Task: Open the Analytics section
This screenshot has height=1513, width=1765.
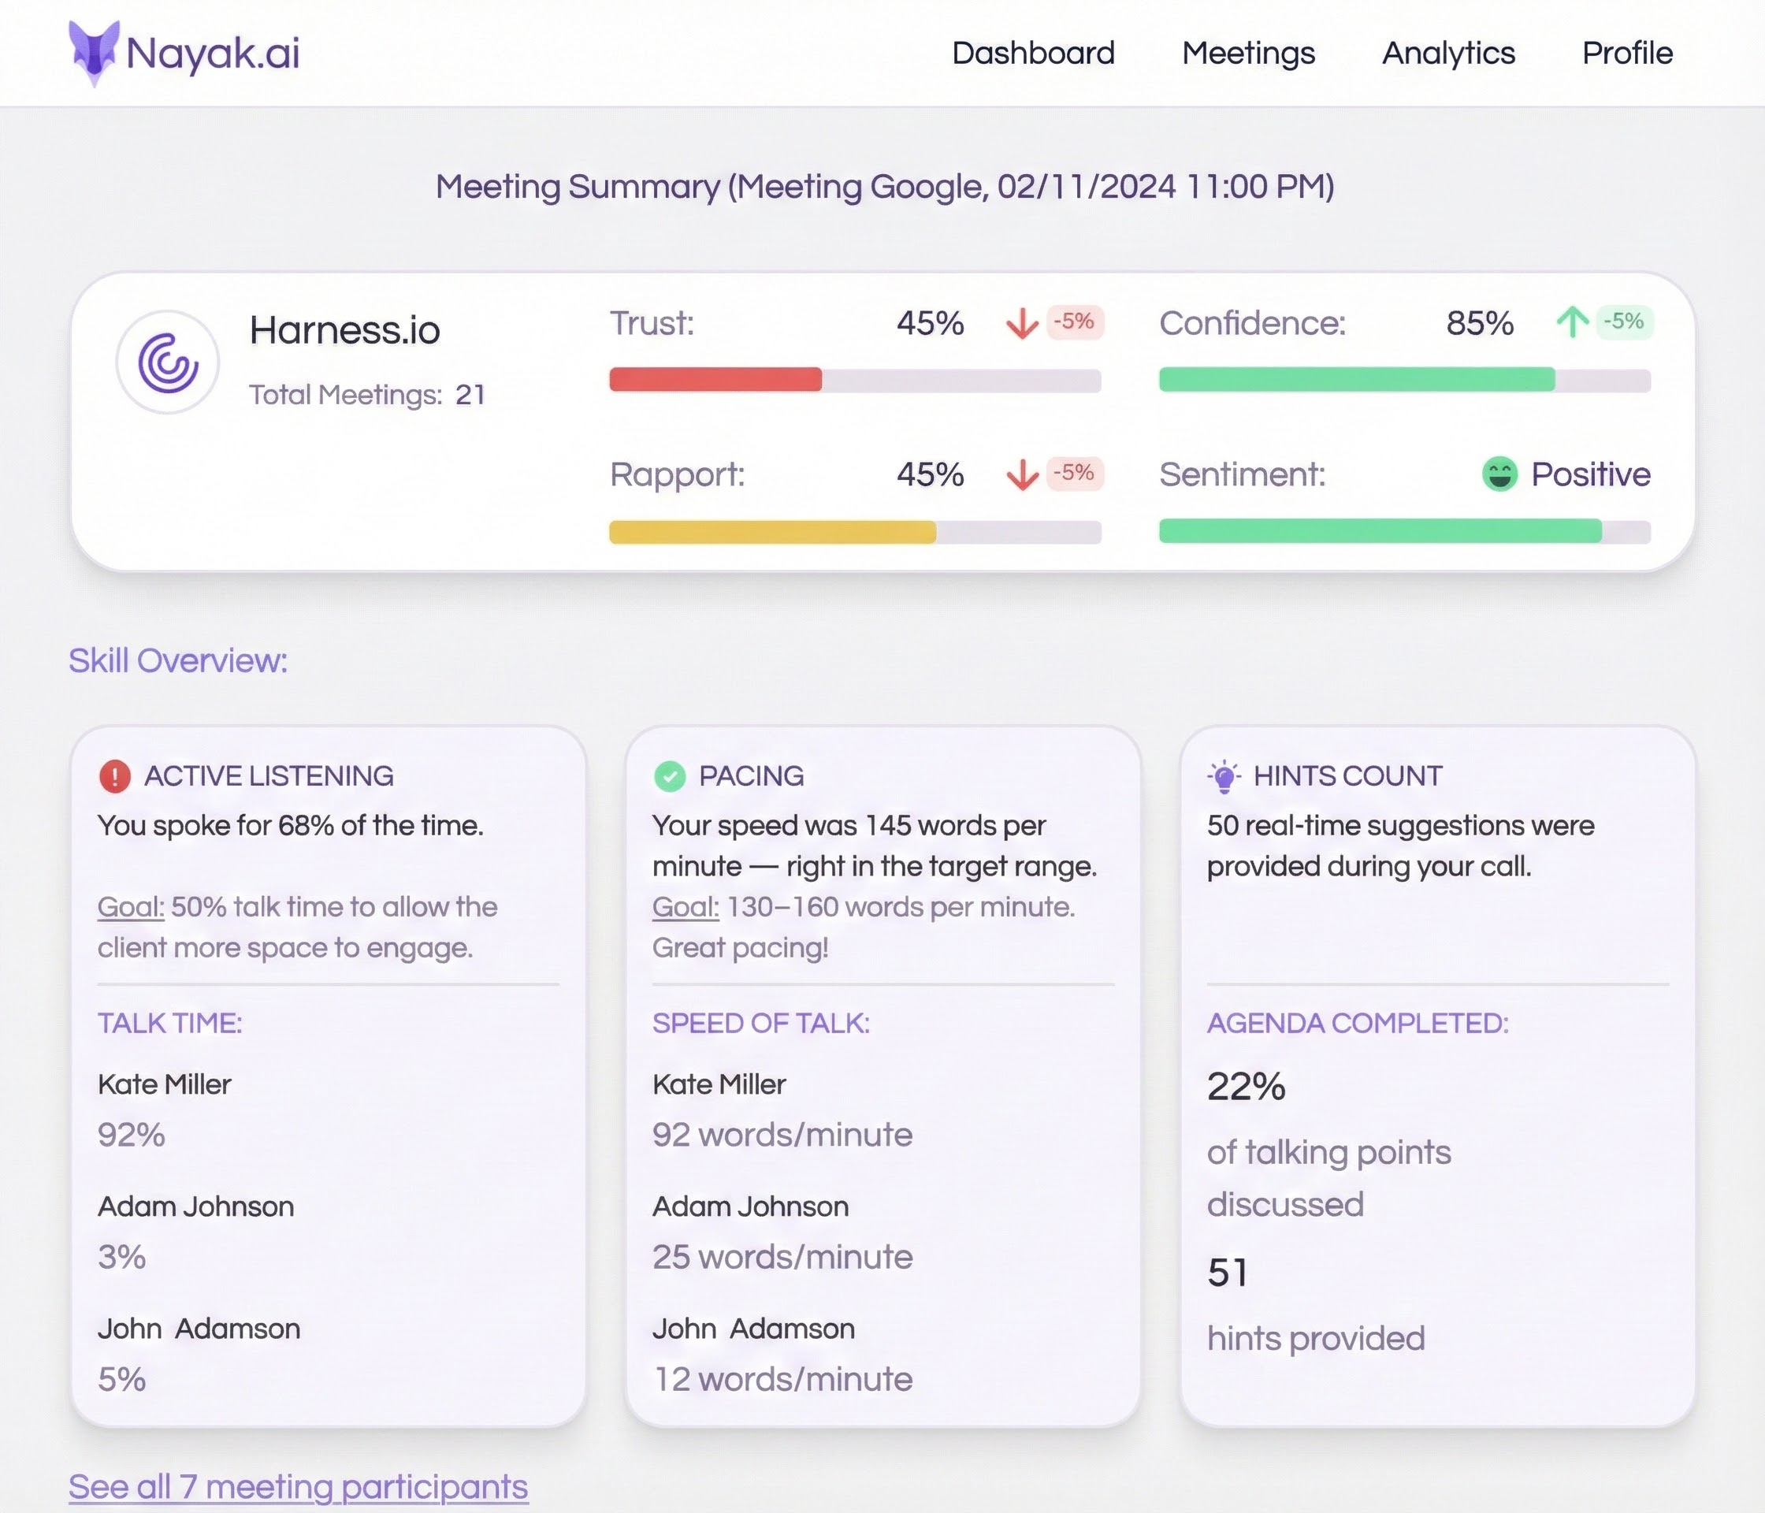Action: (1448, 53)
